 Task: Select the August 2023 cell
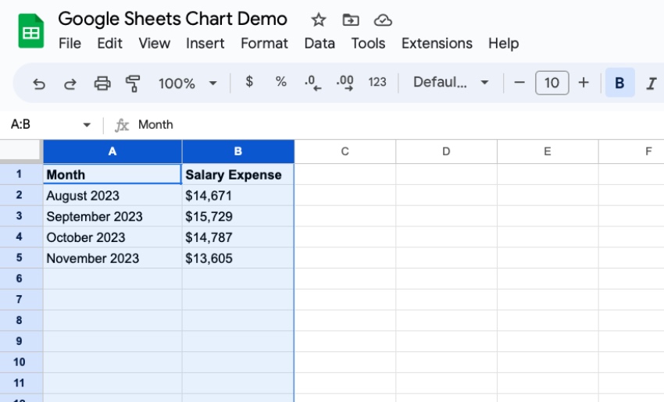coord(112,195)
